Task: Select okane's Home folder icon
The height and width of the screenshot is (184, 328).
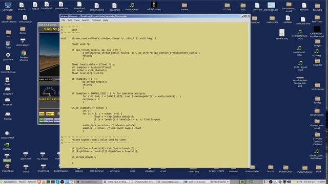Action: [9, 19]
